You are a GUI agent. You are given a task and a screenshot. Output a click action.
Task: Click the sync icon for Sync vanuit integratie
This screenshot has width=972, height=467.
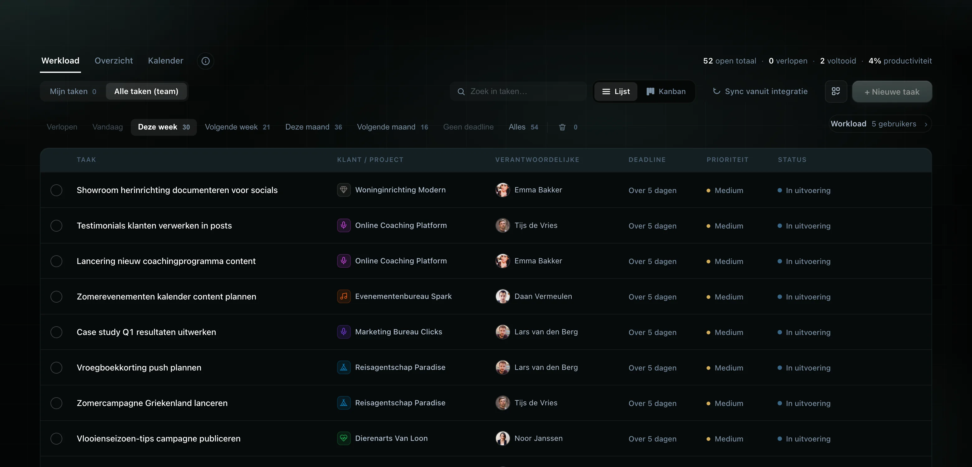click(716, 91)
